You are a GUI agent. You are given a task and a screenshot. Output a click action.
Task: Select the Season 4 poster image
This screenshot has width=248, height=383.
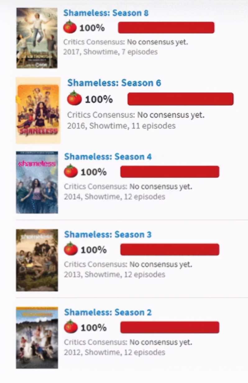point(37,182)
